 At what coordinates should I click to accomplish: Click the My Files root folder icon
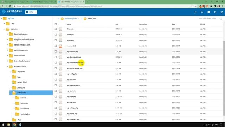5,18
